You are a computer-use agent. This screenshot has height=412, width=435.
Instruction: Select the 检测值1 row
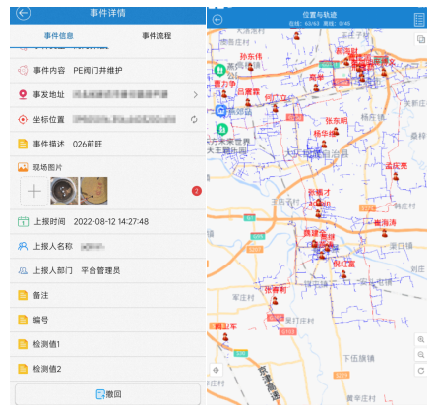click(107, 344)
